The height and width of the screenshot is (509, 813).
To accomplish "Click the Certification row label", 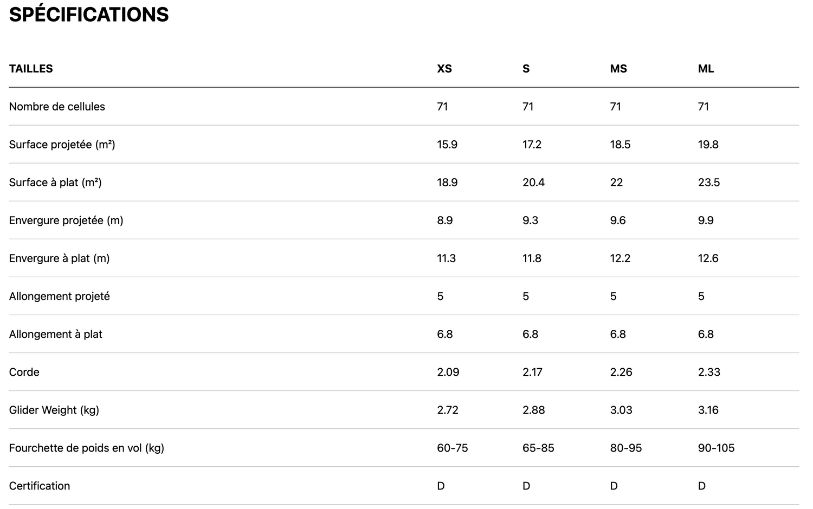I will click(x=40, y=486).
